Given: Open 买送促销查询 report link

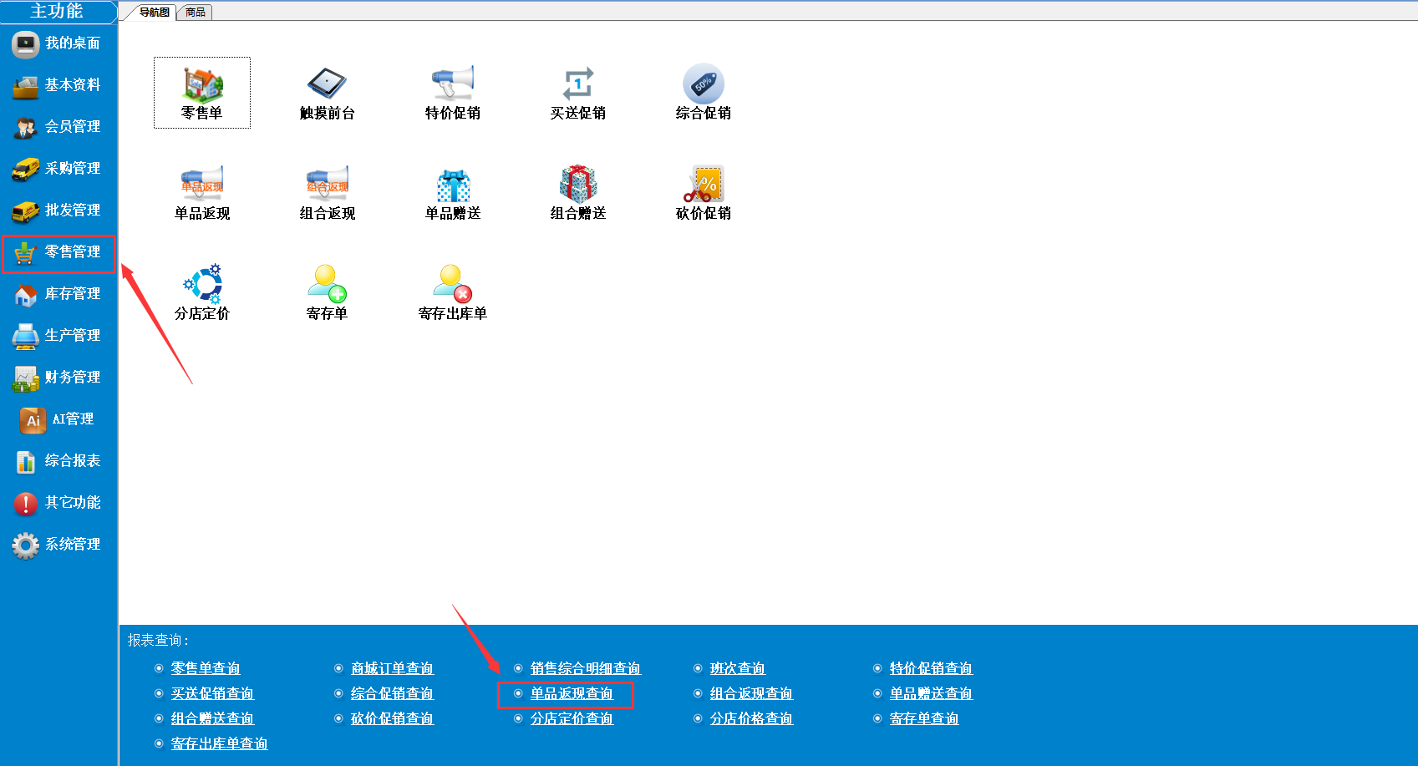Looking at the screenshot, I should pos(212,693).
